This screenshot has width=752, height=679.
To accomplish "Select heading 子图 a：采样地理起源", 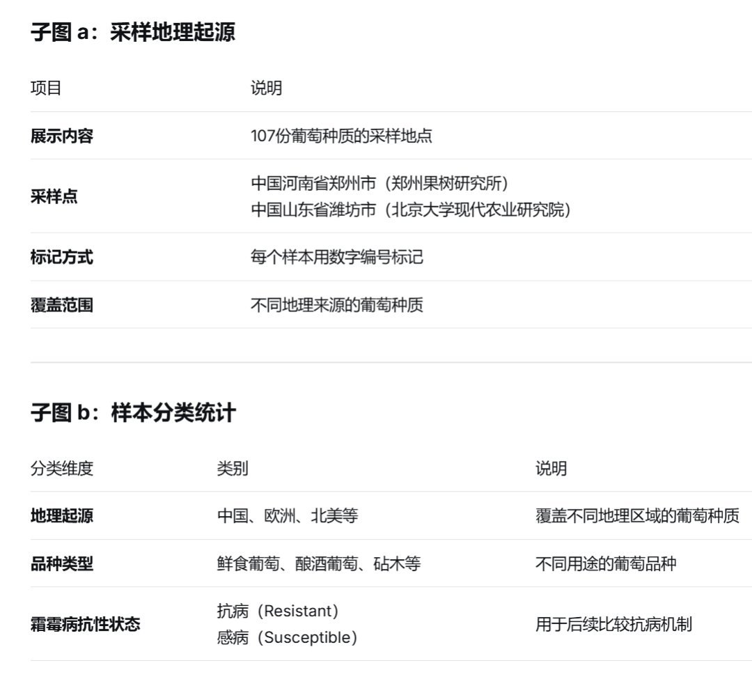I will coord(133,32).
